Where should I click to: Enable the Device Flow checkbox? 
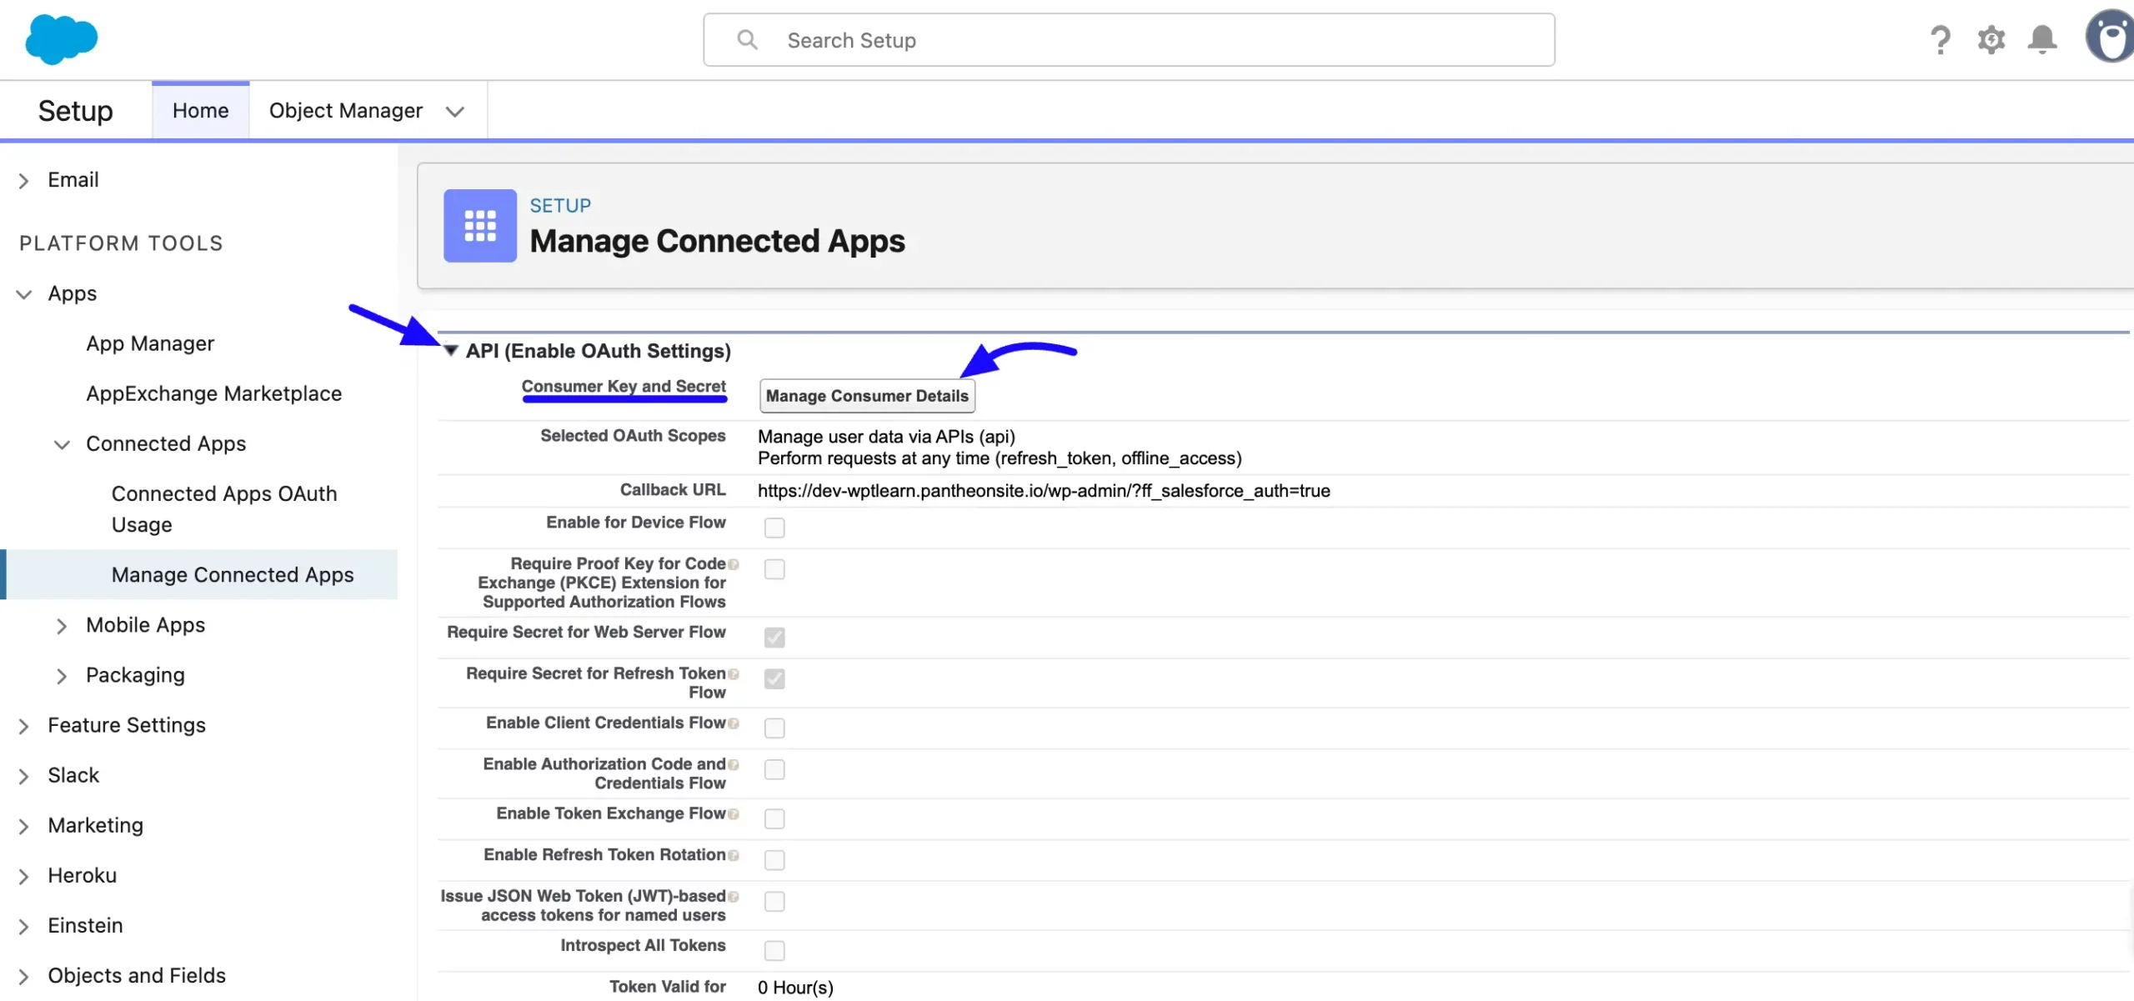pyautogui.click(x=774, y=528)
